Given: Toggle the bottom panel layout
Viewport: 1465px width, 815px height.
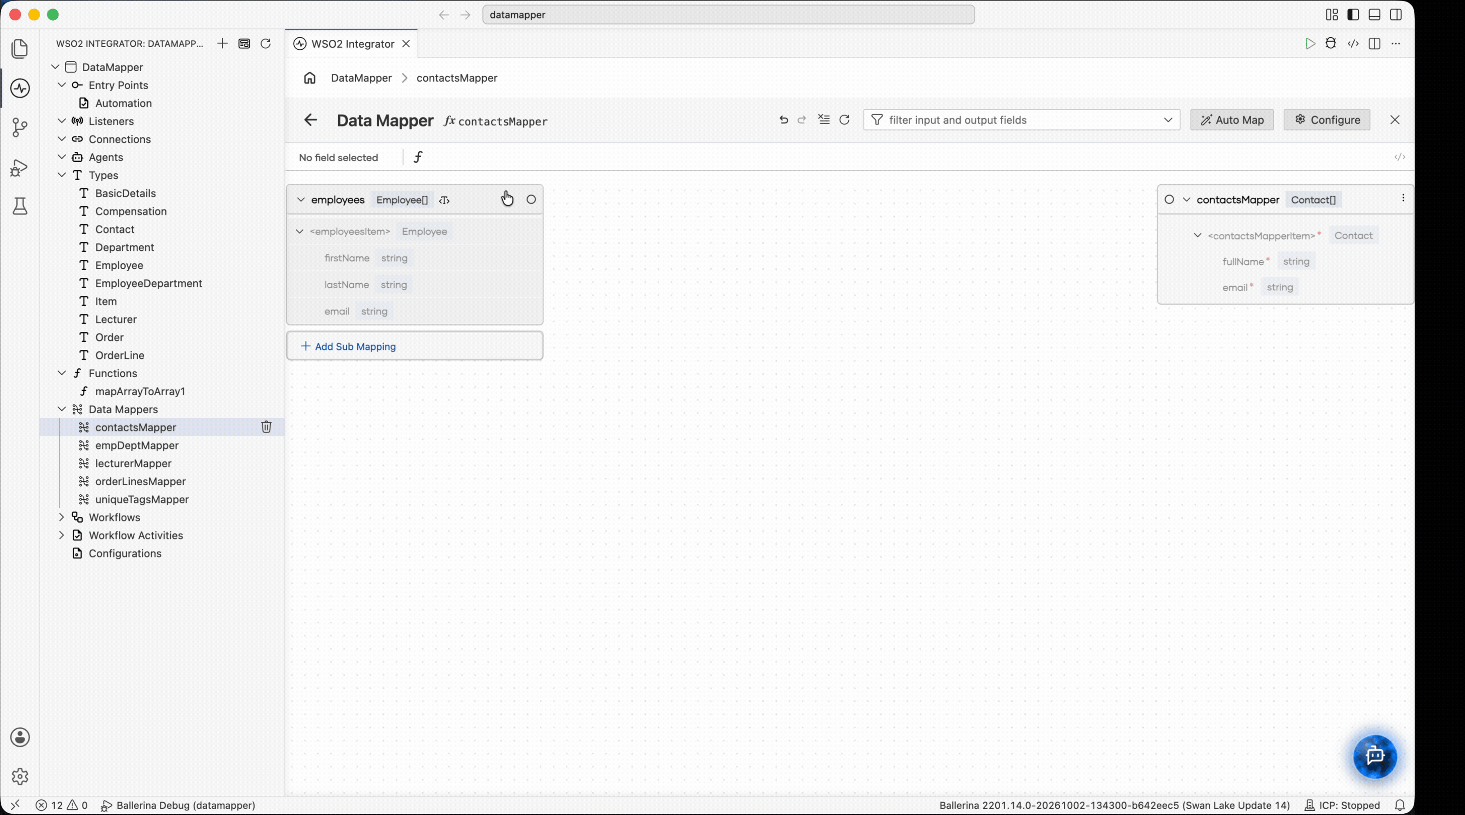Looking at the screenshot, I should coord(1375,15).
